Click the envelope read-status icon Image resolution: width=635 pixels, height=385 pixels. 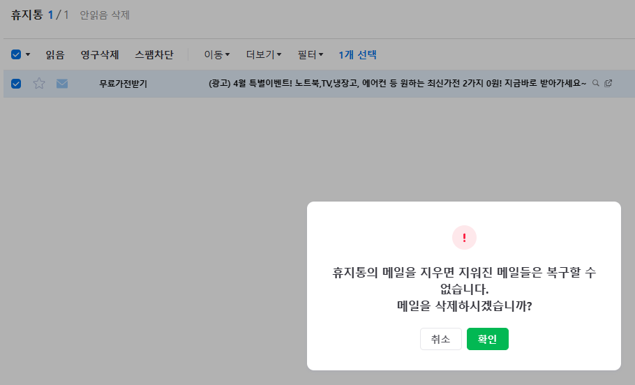point(62,84)
